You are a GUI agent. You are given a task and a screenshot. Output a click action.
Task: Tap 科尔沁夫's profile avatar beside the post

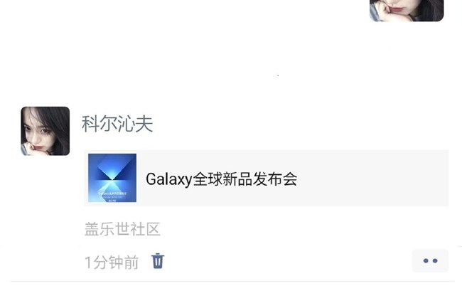45,131
